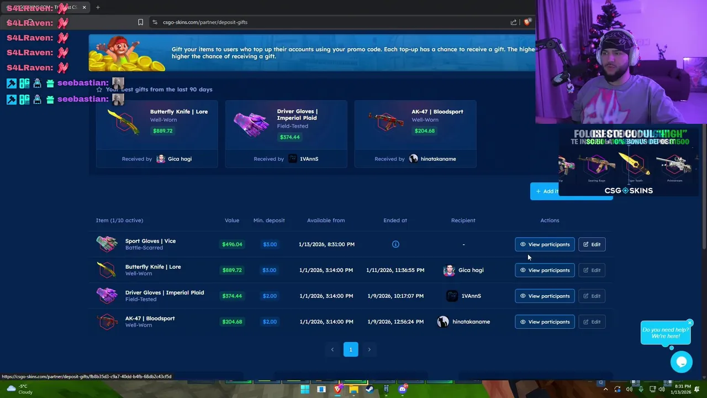The image size is (707, 398).
Task: Click the 'Do you need help?' message
Action: (666, 333)
